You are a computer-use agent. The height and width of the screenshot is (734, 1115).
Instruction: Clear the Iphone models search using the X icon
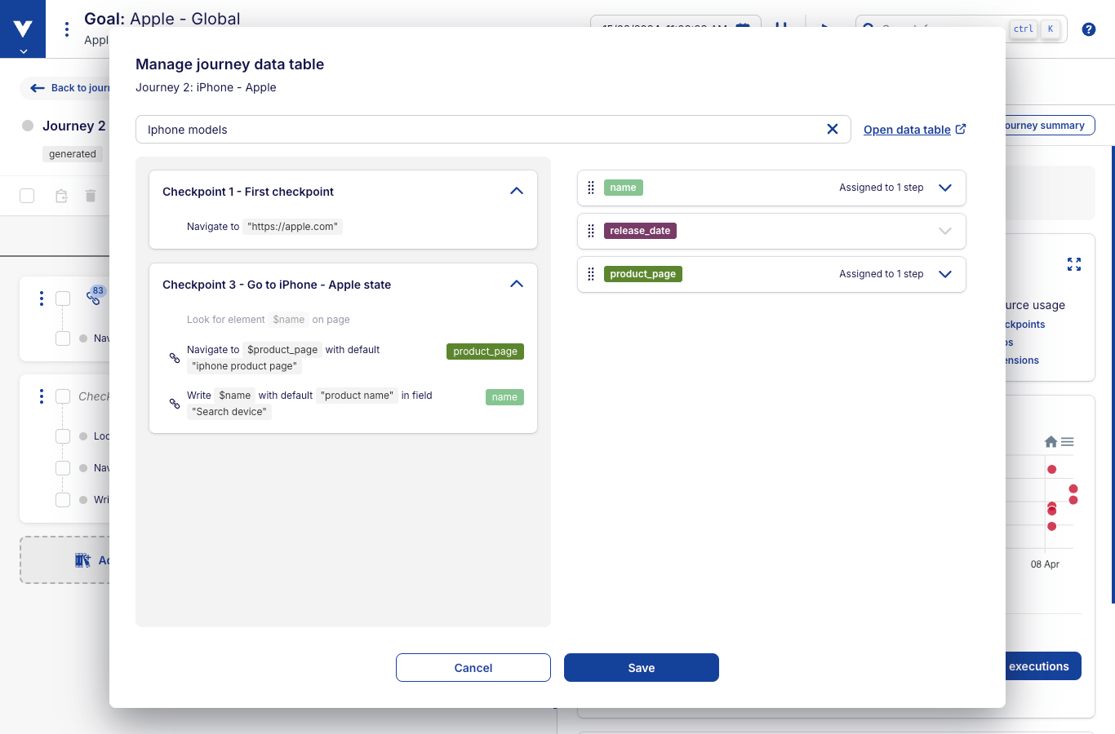coord(833,129)
